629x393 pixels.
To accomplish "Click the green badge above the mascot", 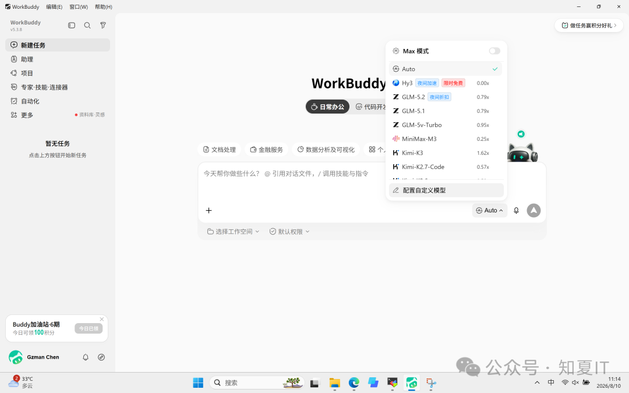I will click(521, 134).
